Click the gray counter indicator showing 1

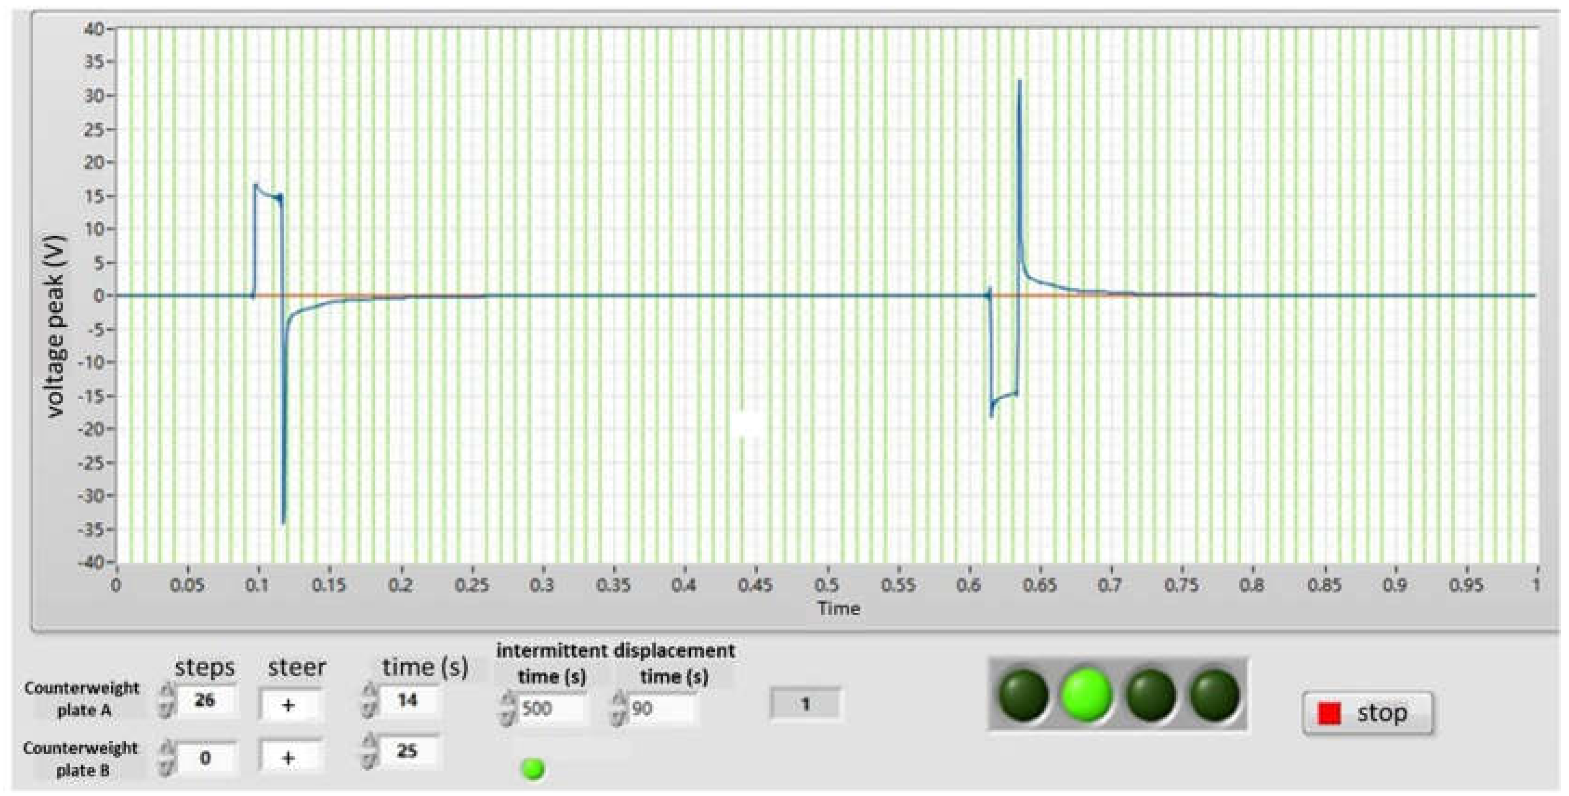(805, 705)
